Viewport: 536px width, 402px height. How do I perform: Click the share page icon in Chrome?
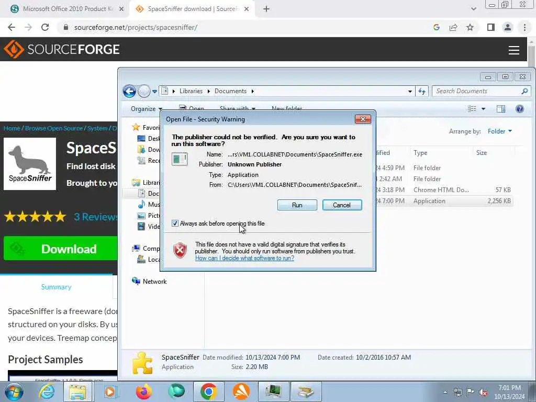coord(453,27)
